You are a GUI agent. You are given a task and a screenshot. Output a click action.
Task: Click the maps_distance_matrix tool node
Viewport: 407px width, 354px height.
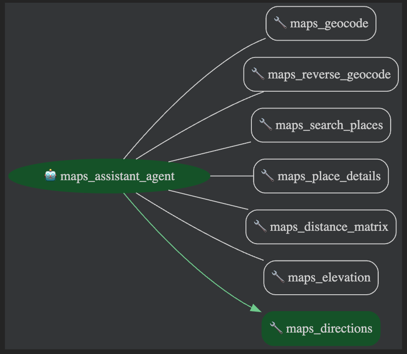pyautogui.click(x=321, y=227)
